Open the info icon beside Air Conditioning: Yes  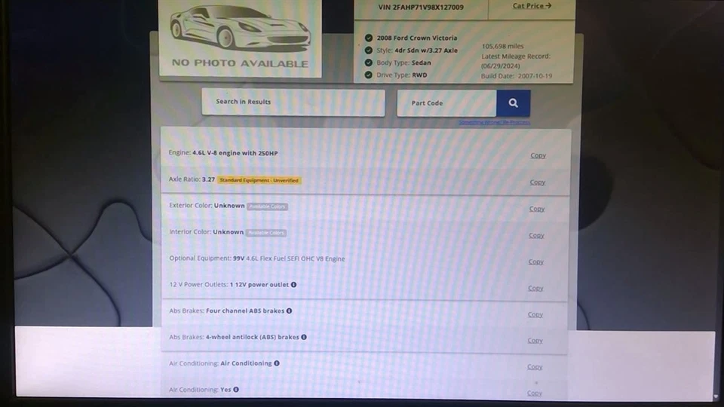[x=236, y=390]
